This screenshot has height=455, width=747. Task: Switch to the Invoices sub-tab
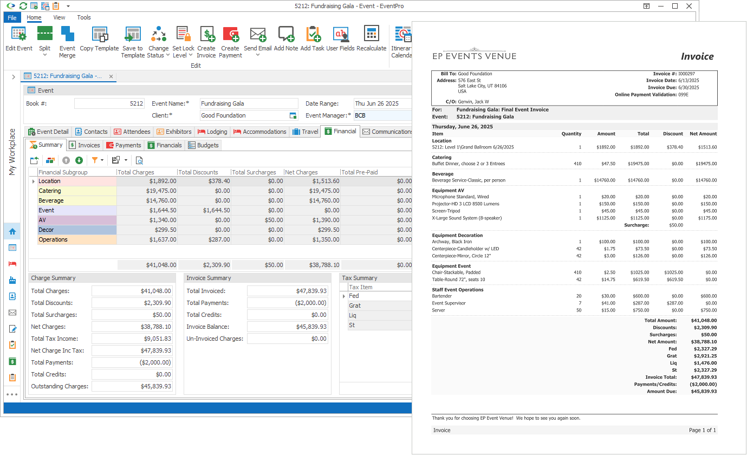84,145
